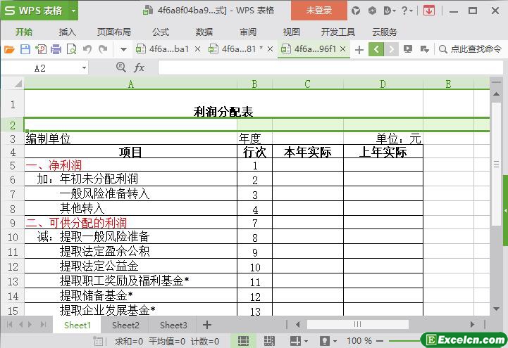Click the 本年实际 column heading cell

coord(307,152)
